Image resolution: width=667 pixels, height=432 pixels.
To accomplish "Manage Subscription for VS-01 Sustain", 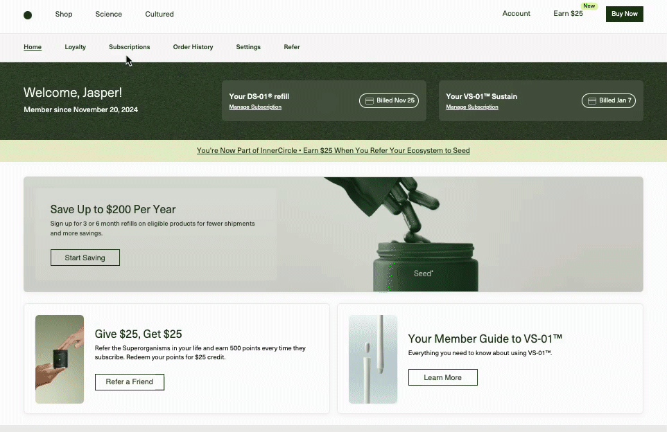I will pos(472,107).
